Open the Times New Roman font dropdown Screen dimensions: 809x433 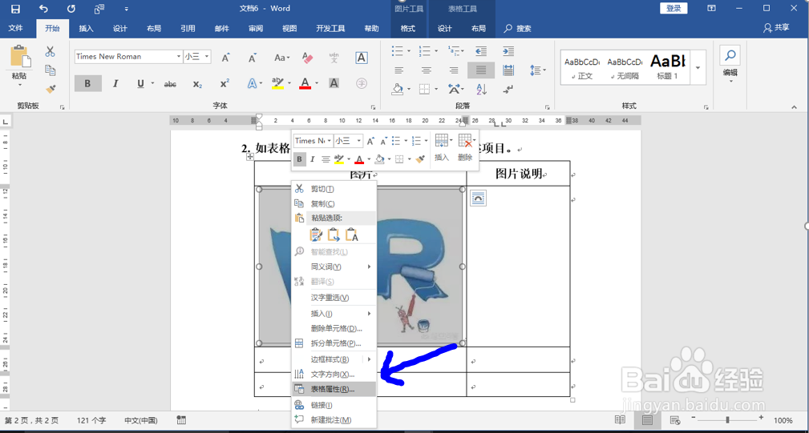pyautogui.click(x=179, y=57)
